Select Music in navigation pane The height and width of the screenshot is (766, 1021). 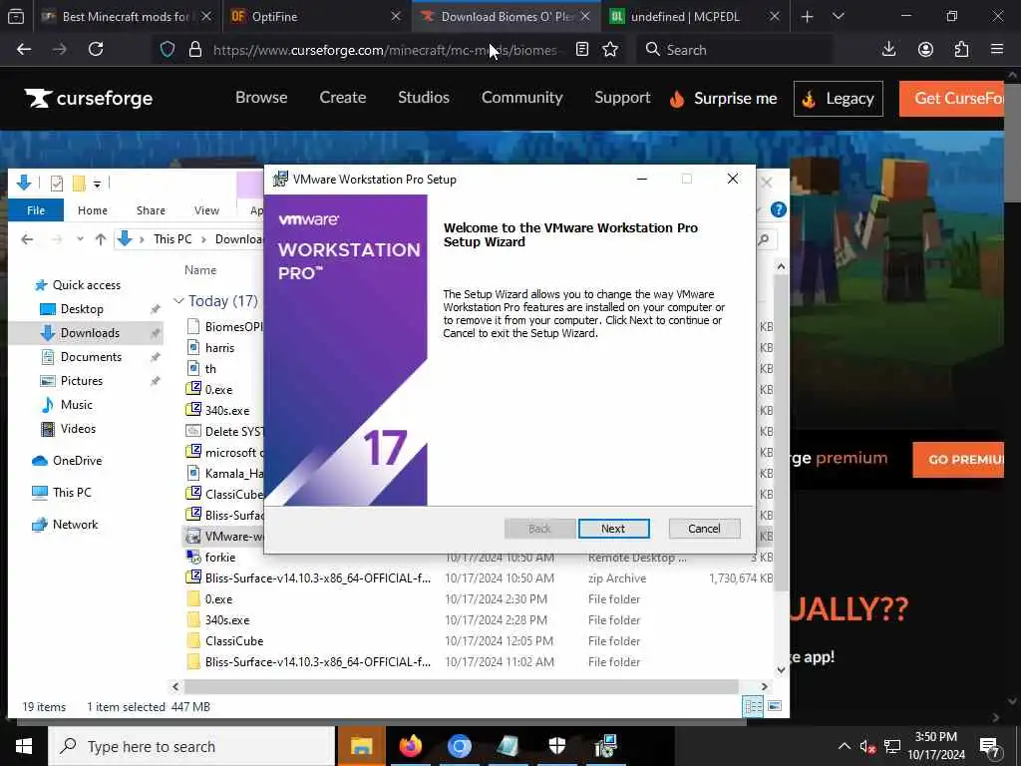[x=76, y=405]
